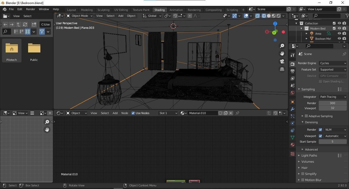Viewport: 349px width, 189px height.
Task: Open the Object Mode dropdown
Action: pos(79,16)
